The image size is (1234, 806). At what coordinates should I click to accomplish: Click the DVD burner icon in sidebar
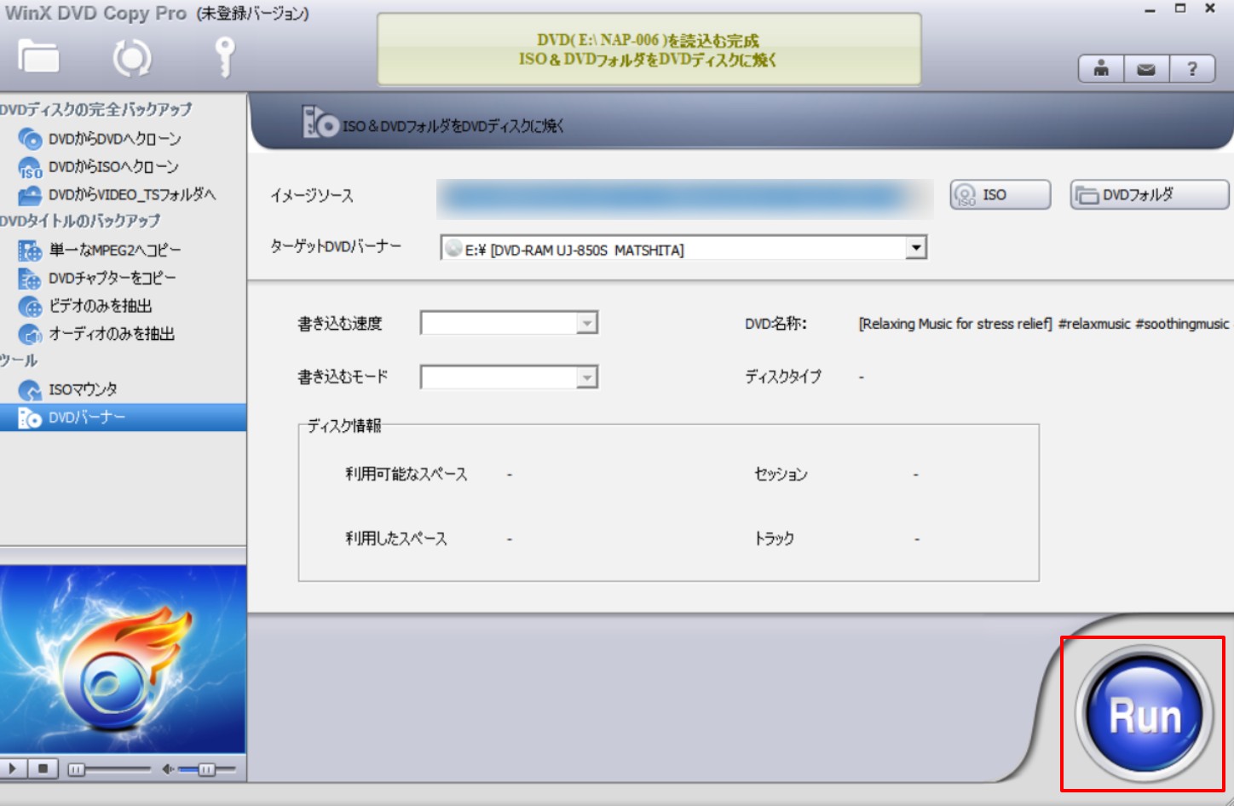[x=30, y=417]
